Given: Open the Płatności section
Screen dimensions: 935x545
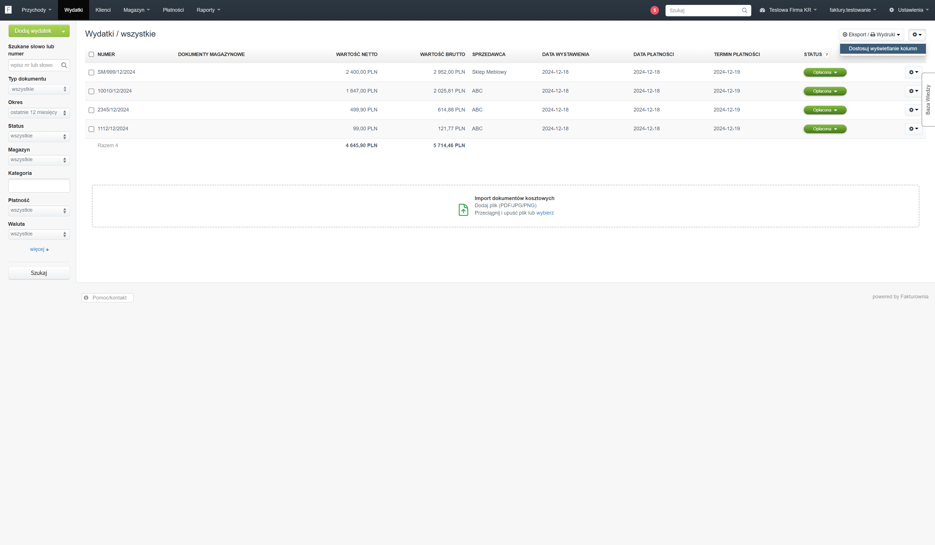Looking at the screenshot, I should (173, 10).
